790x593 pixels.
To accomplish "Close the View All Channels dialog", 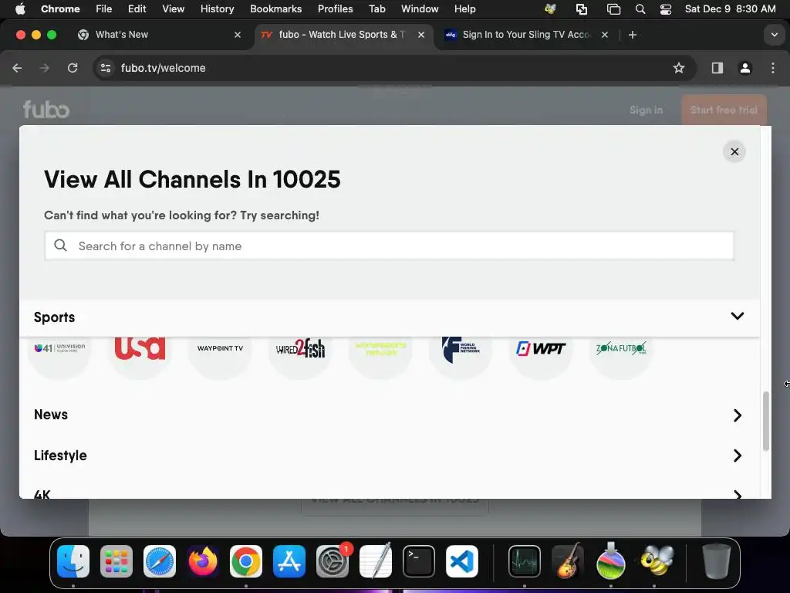I will pos(734,152).
